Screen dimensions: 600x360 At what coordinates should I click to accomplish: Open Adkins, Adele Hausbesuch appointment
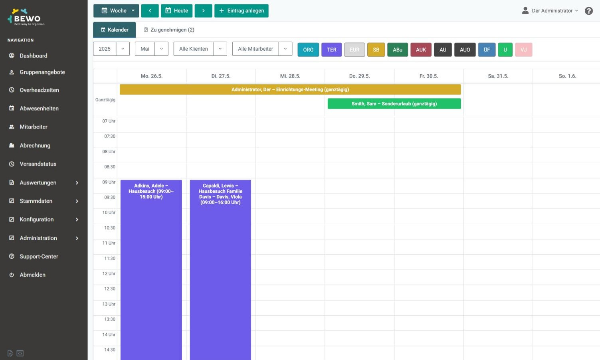click(151, 270)
